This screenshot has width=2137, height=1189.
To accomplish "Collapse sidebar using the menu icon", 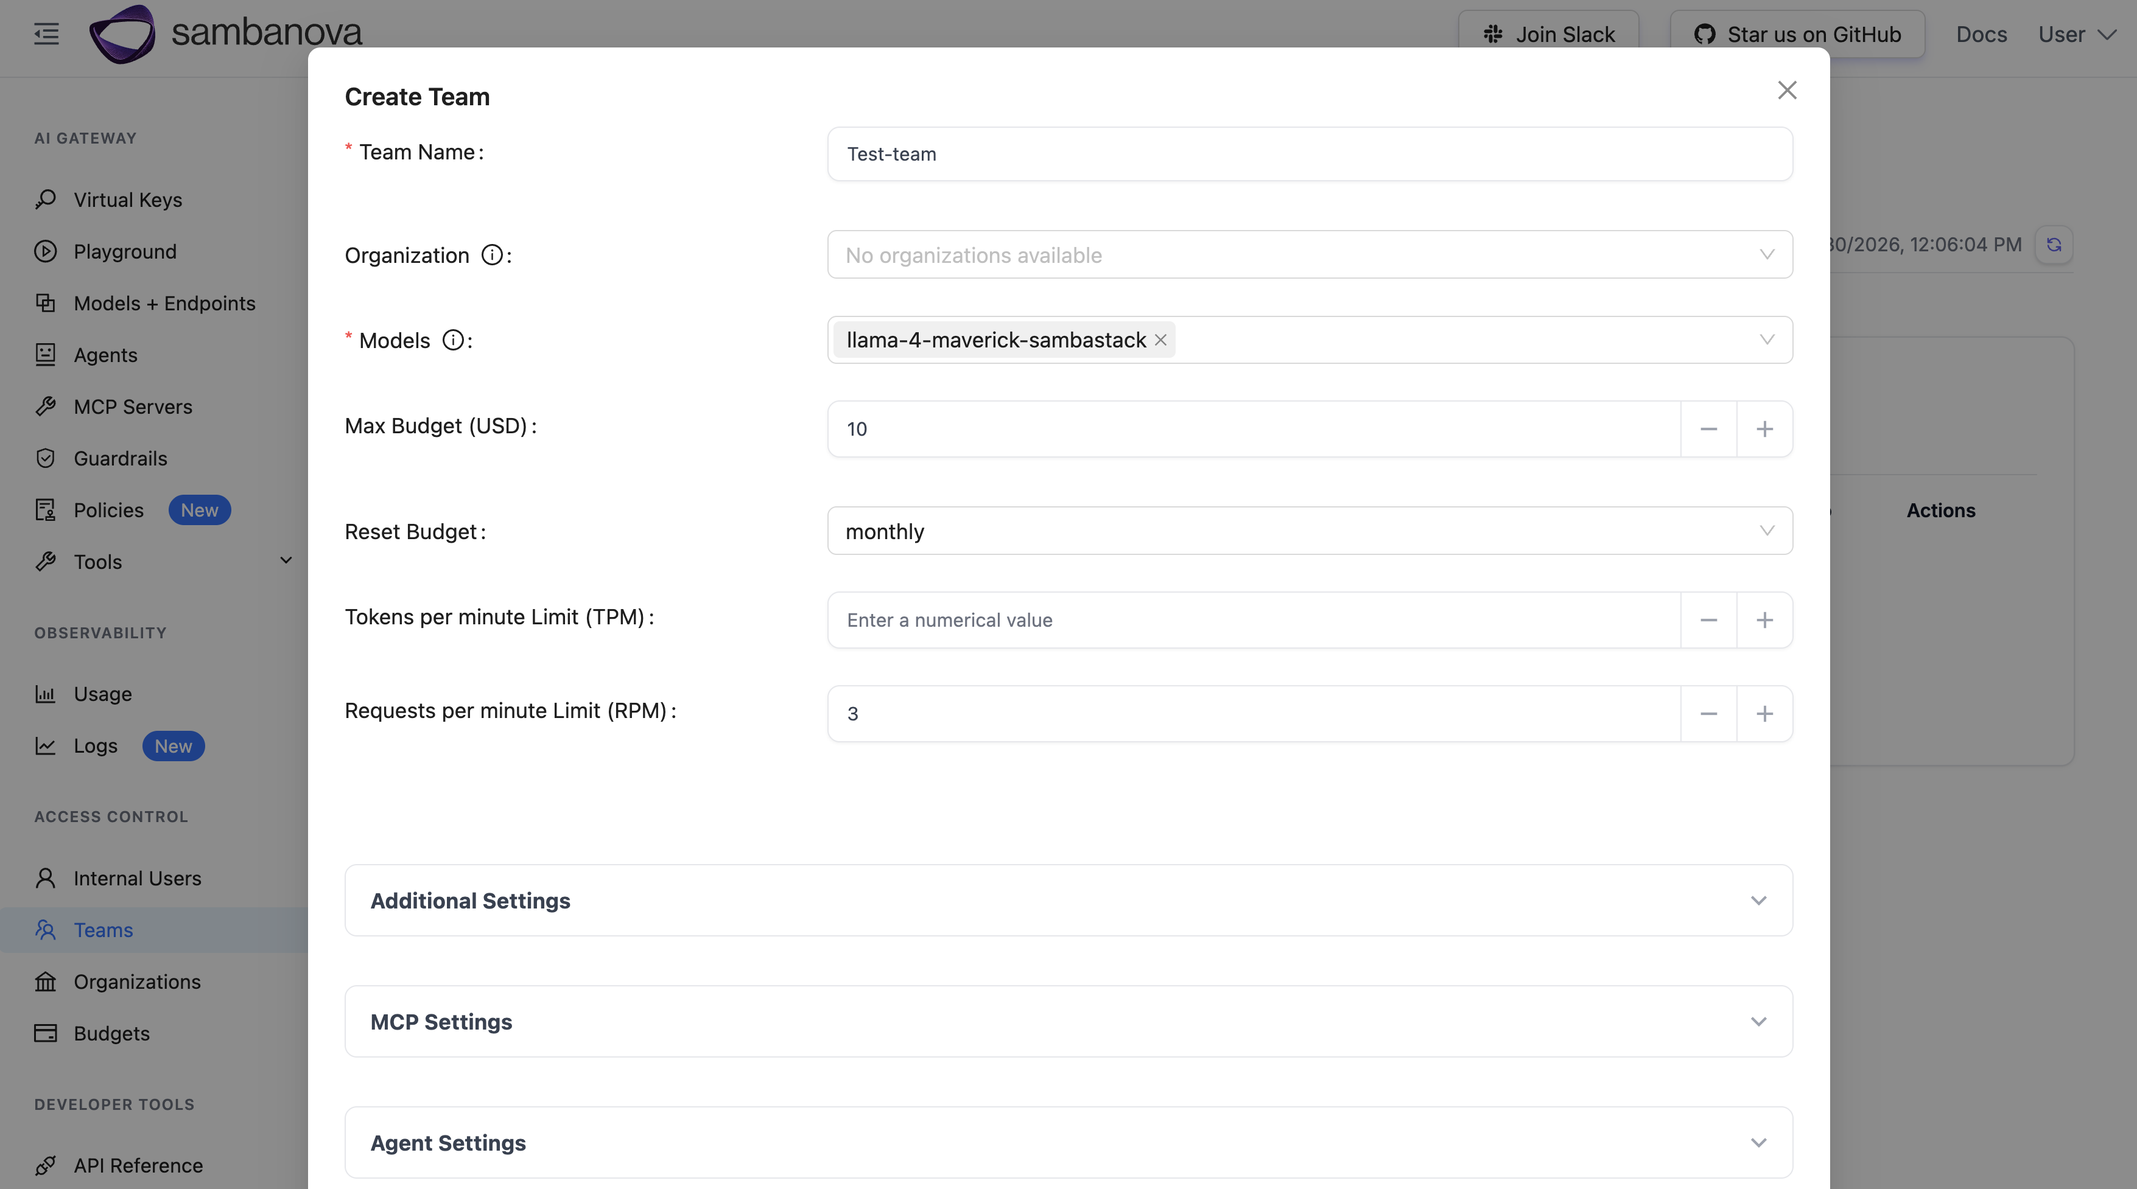I will [x=46, y=34].
